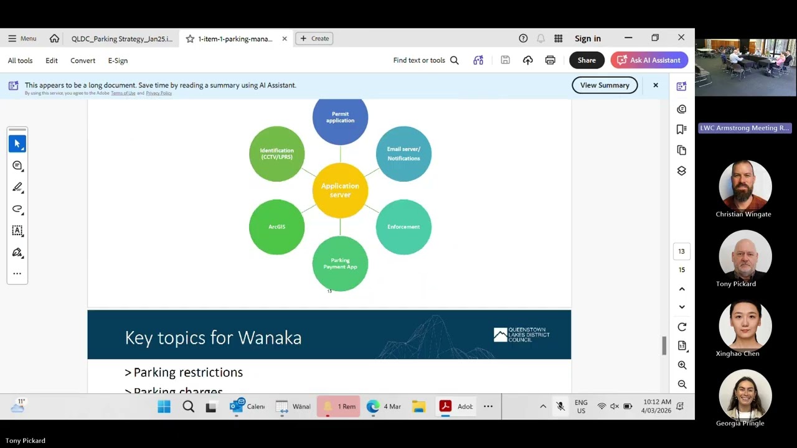Show taskbar overflow ellipsis apps
Viewport: 797px width, 448px height.
(x=488, y=407)
